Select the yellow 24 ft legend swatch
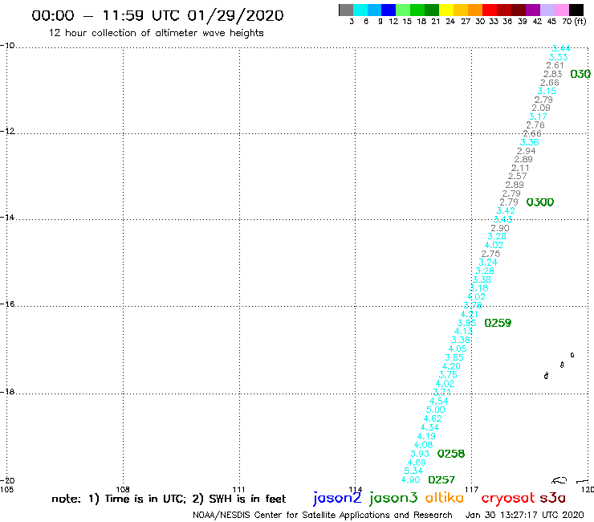 [446, 10]
